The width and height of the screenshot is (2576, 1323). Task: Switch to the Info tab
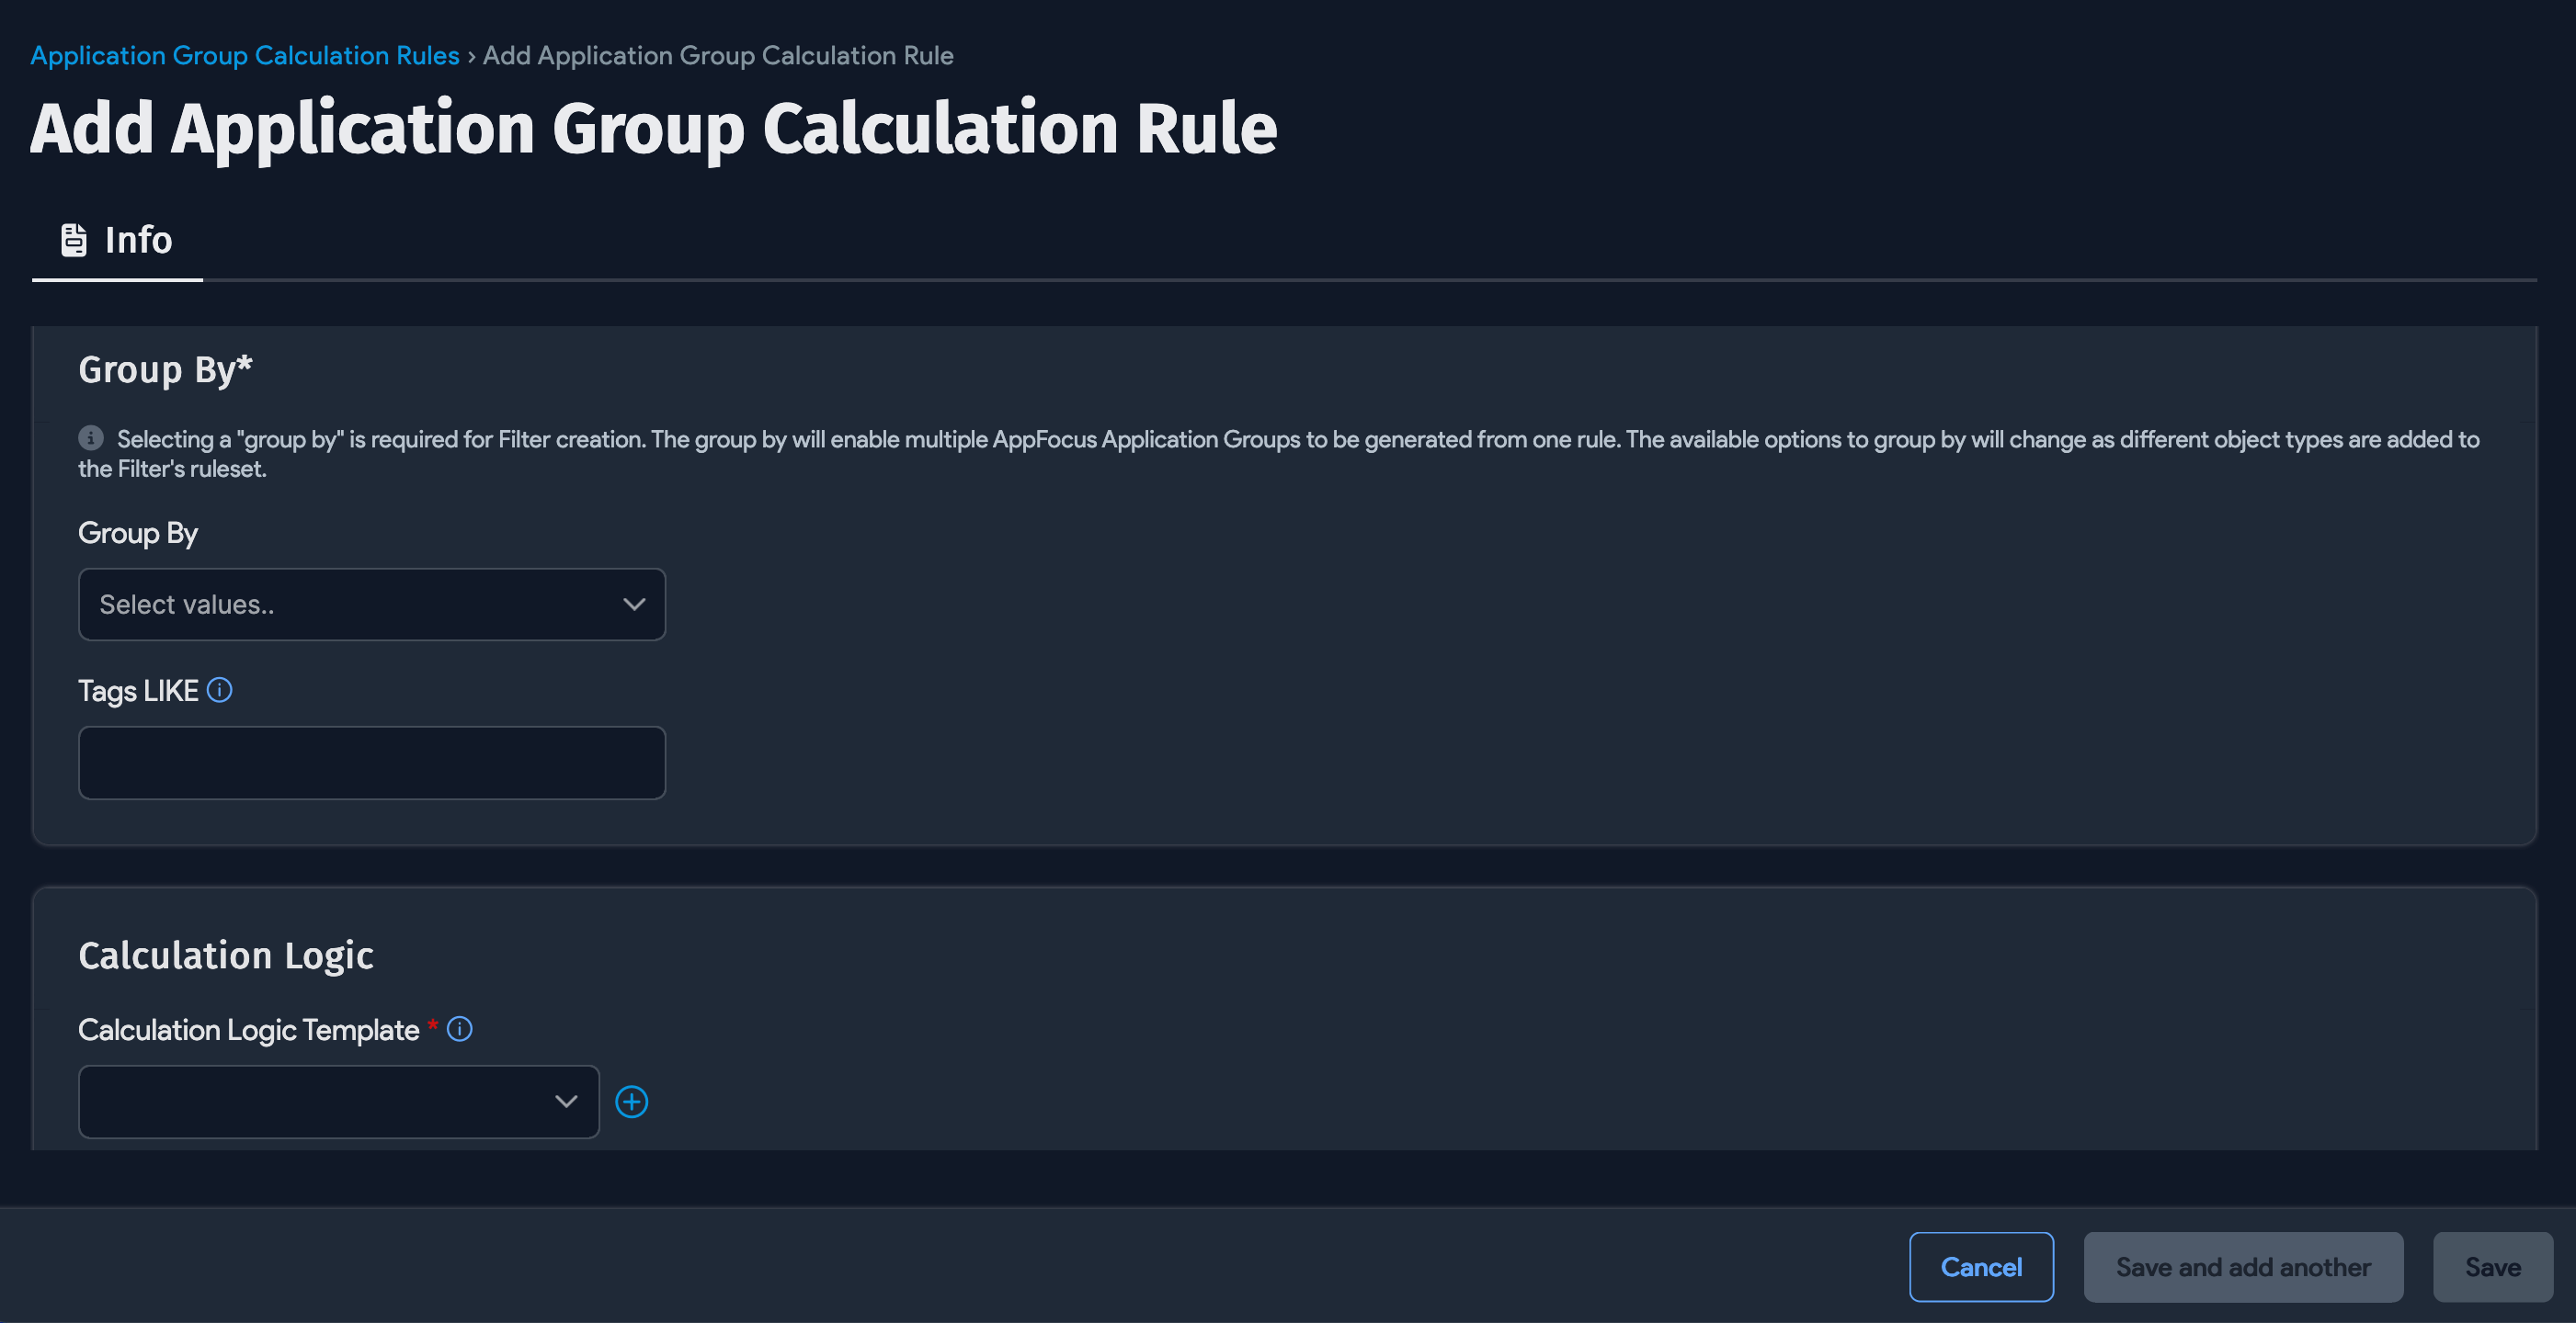138,240
